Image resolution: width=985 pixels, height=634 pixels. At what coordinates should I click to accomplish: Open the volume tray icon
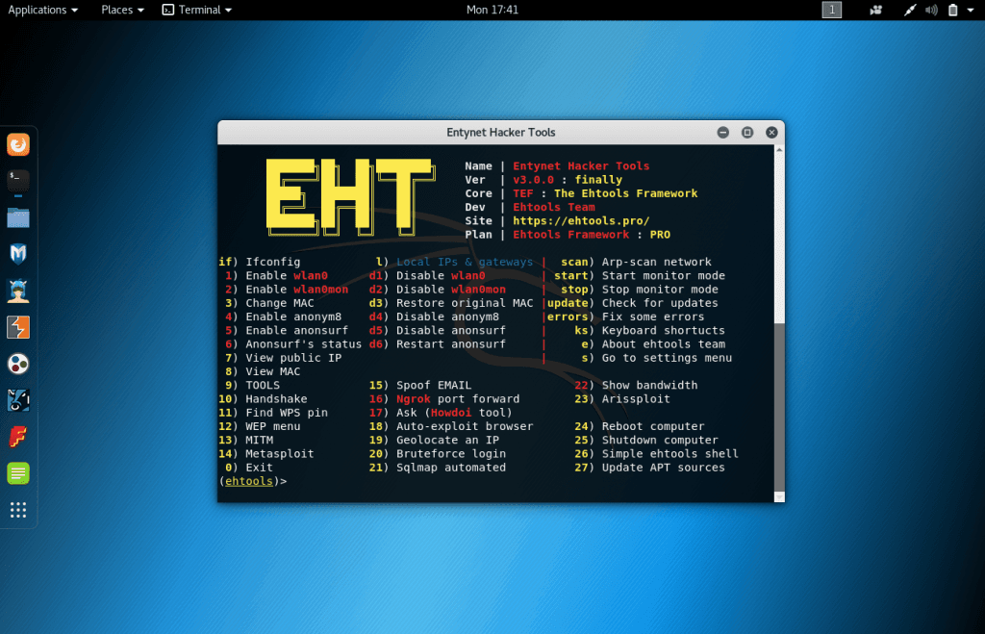tap(931, 10)
